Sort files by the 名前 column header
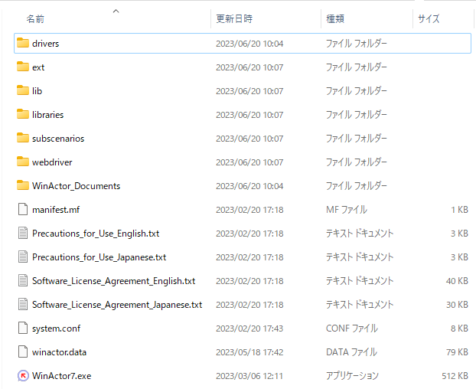Viewport: 476px width, 389px height. tap(35, 18)
